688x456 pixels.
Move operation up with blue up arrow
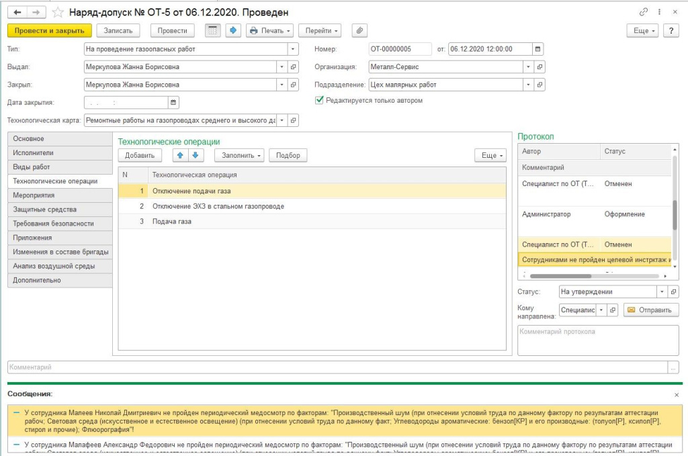179,155
